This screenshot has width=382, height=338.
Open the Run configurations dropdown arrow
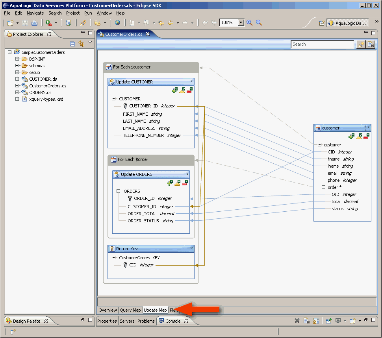coord(56,23)
